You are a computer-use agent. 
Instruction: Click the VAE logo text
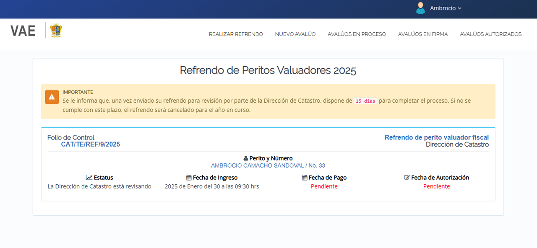click(x=23, y=31)
